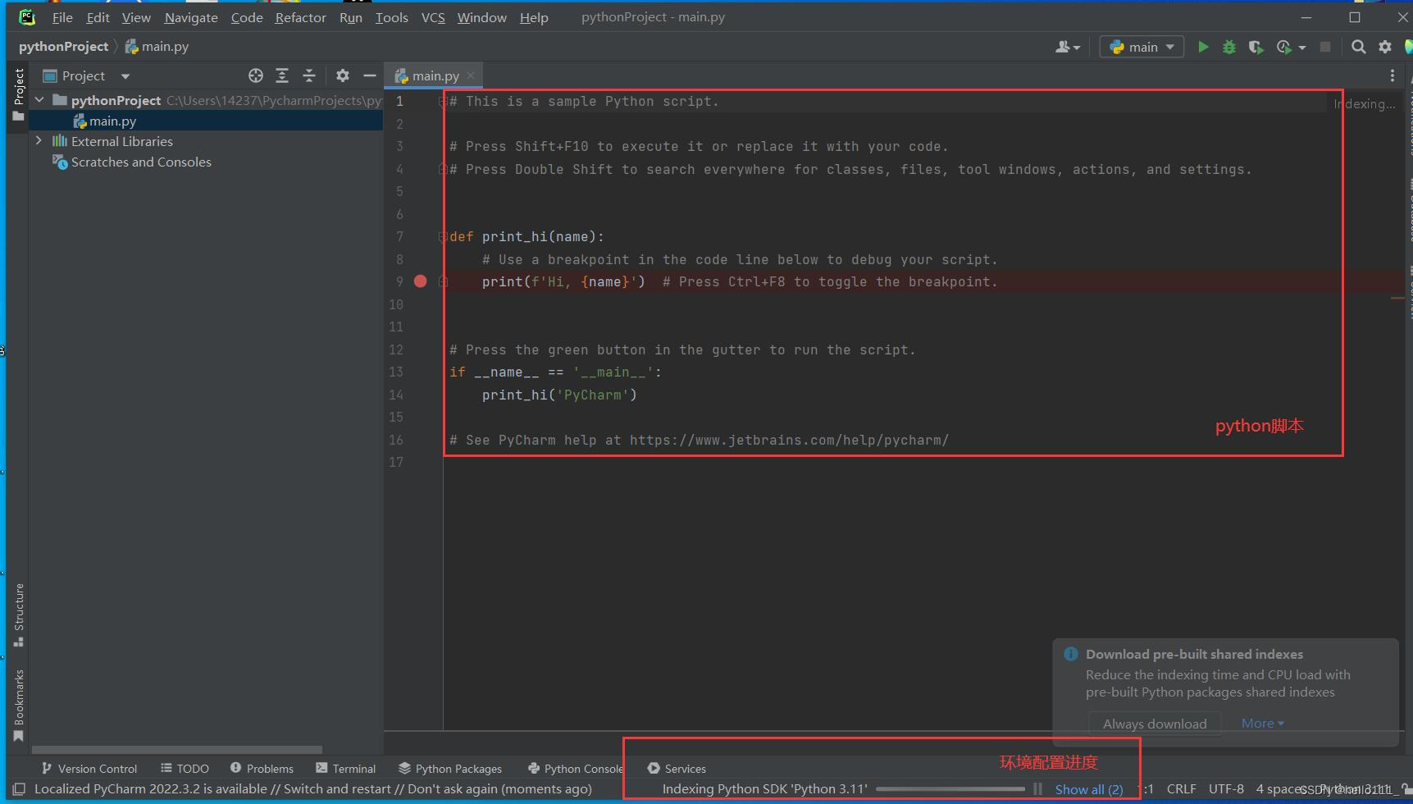Start debugging with the bug icon

[1228, 47]
